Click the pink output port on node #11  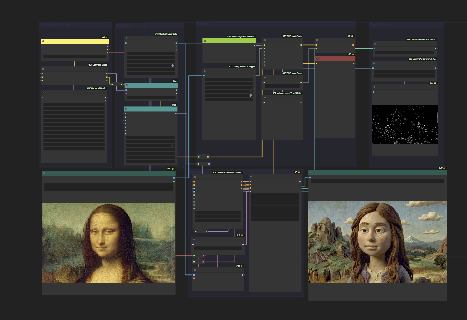click(242, 275)
